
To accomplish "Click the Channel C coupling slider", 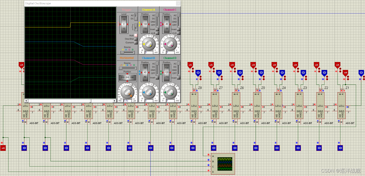I will (x=179, y=20).
